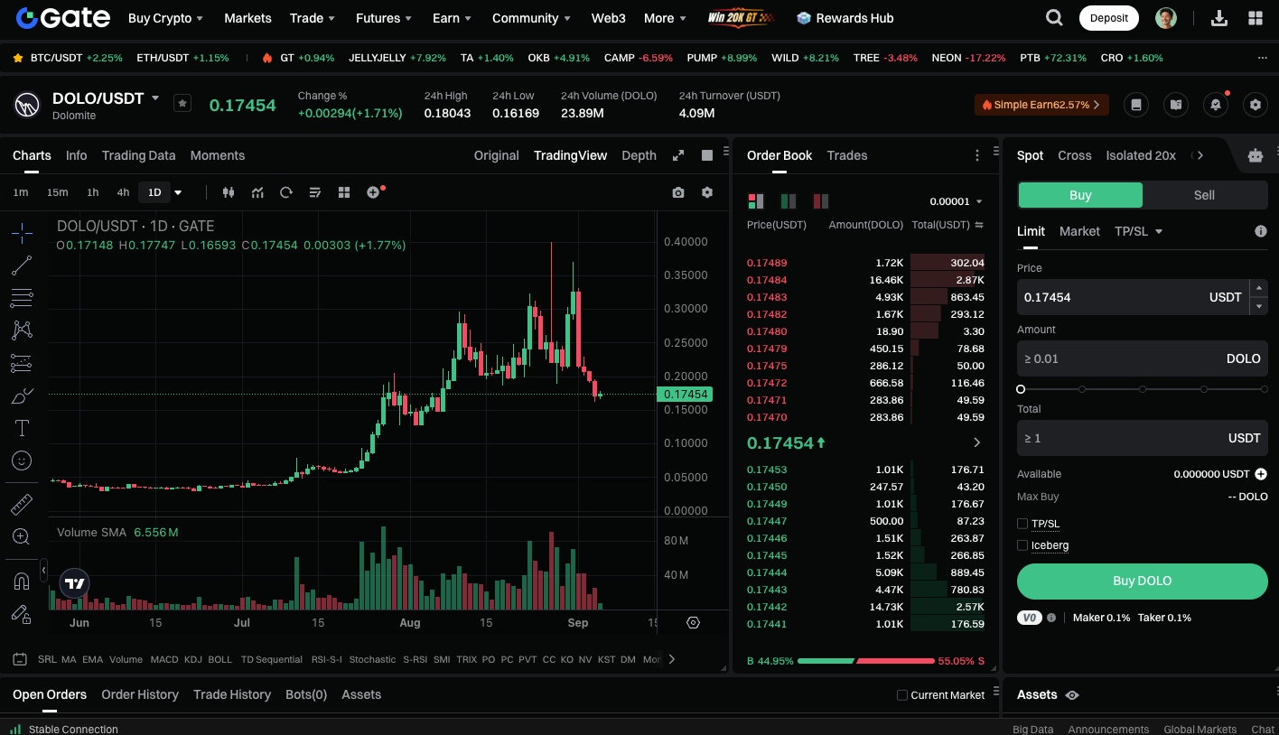Open the trading settings gear near Simple Earn

[x=1256, y=105]
